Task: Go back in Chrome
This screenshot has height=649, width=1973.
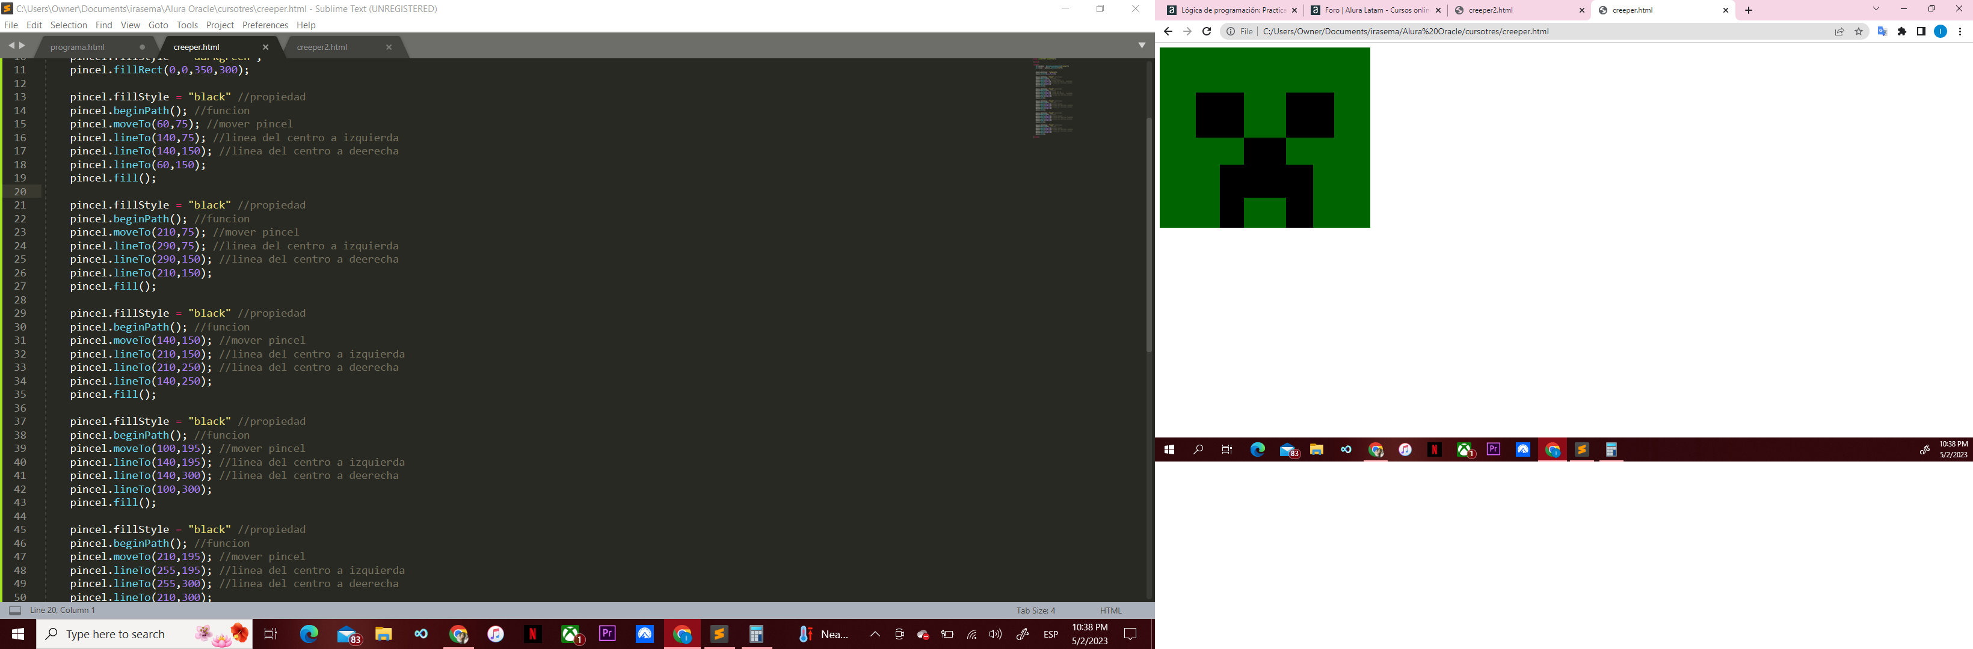Action: [x=1167, y=31]
